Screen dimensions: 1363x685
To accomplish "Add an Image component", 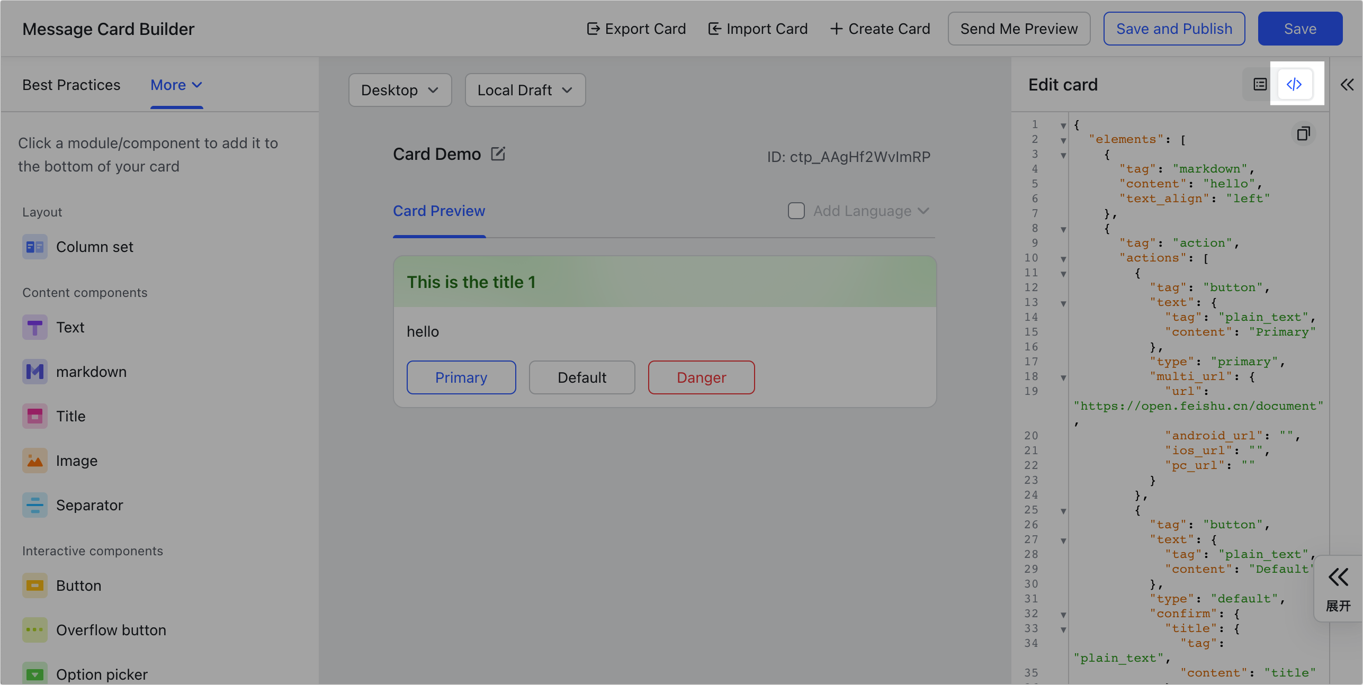I will pyautogui.click(x=60, y=461).
